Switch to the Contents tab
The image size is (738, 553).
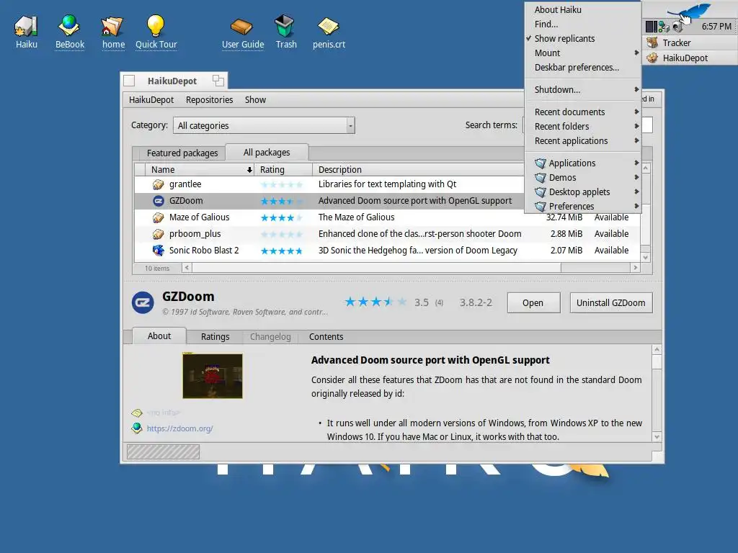pos(326,337)
